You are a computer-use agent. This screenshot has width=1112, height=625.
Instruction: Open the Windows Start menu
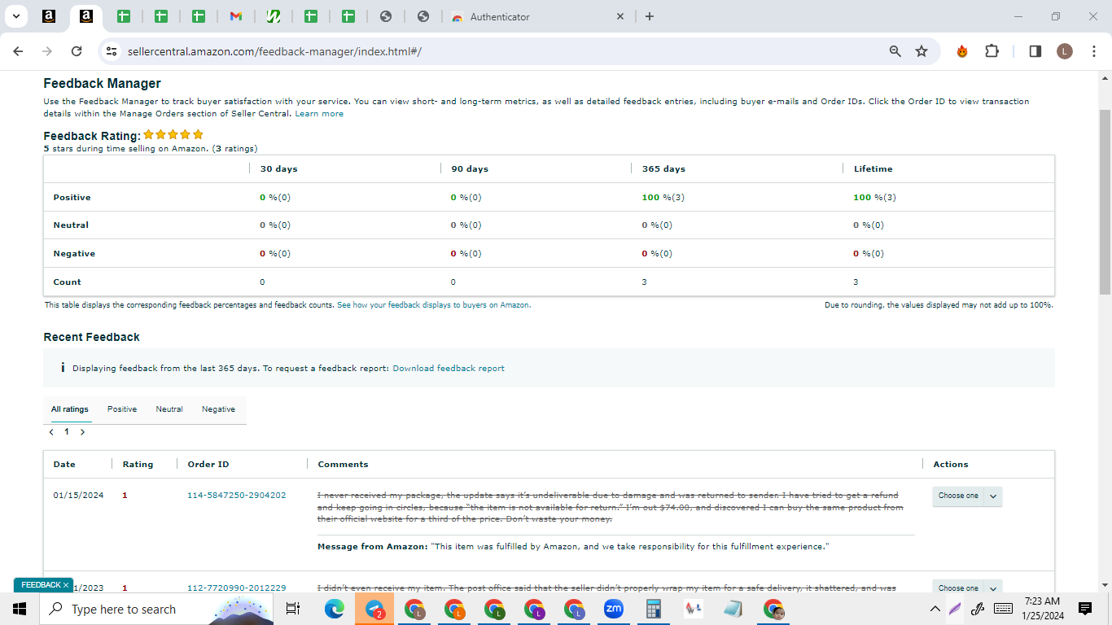(x=20, y=609)
